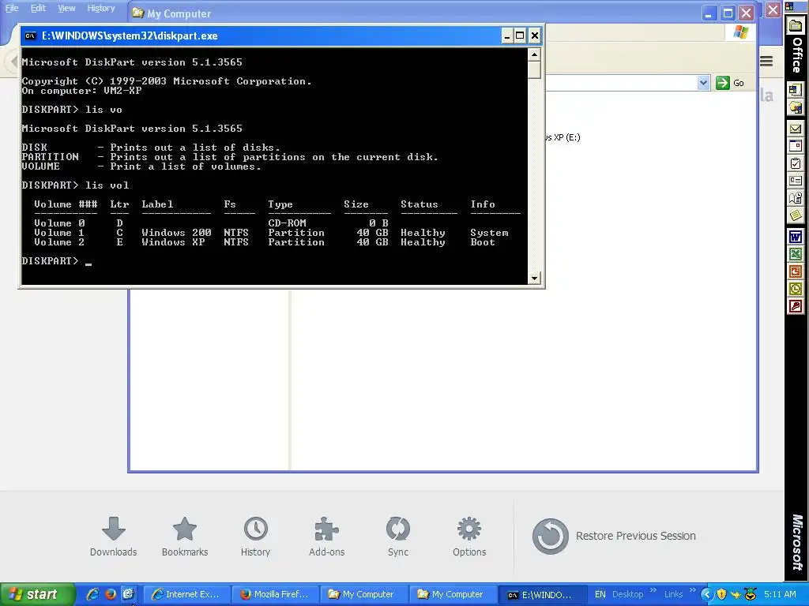
Task: Click the Windows flag logo in My Computer
Action: (741, 32)
